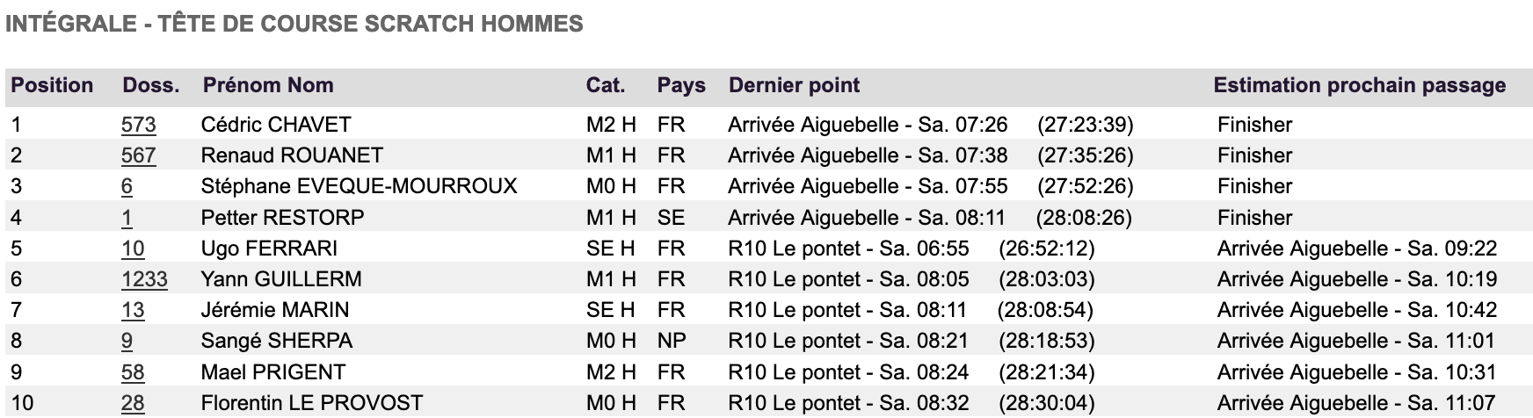1533x418 pixels.
Task: Open bib 58 for Mael PRIGENT
Action: pos(133,372)
